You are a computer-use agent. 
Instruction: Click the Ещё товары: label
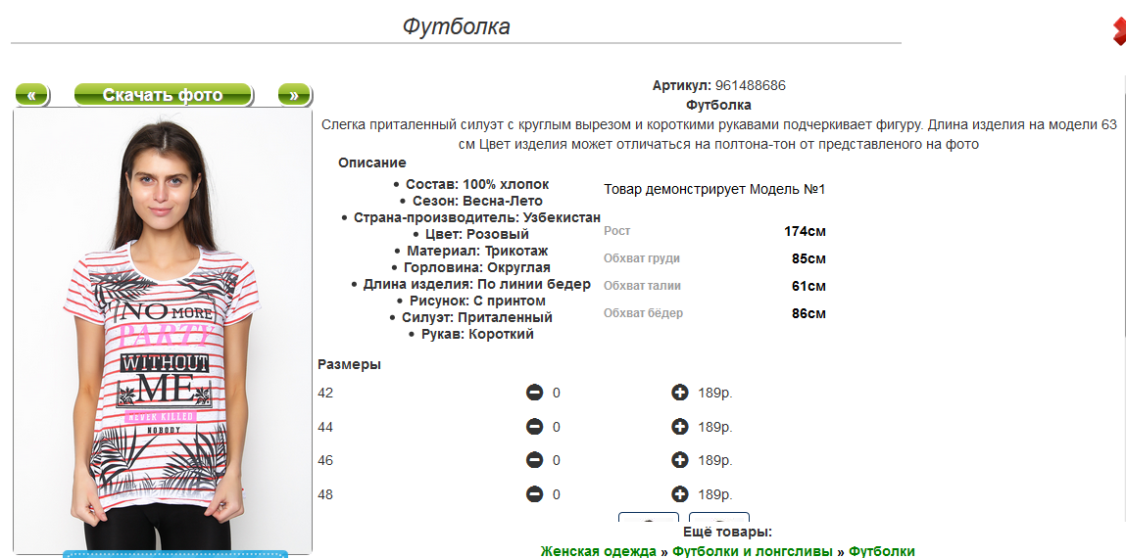click(727, 533)
